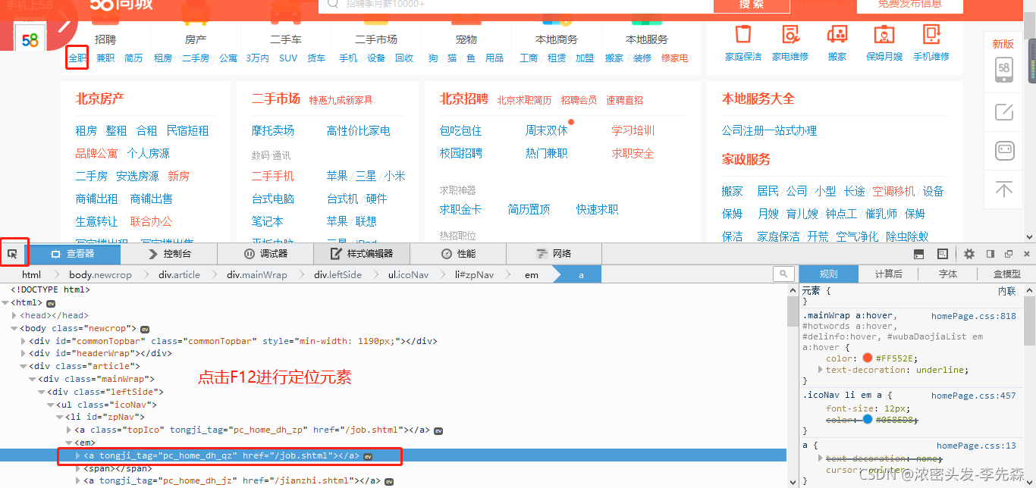Click the #FF552E color swatch
Image resolution: width=1036 pixels, height=488 pixels.
coord(868,358)
